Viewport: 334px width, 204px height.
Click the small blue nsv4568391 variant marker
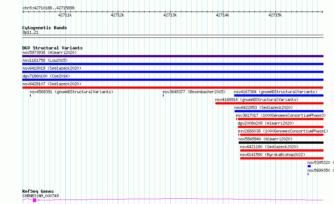pos(30,95)
